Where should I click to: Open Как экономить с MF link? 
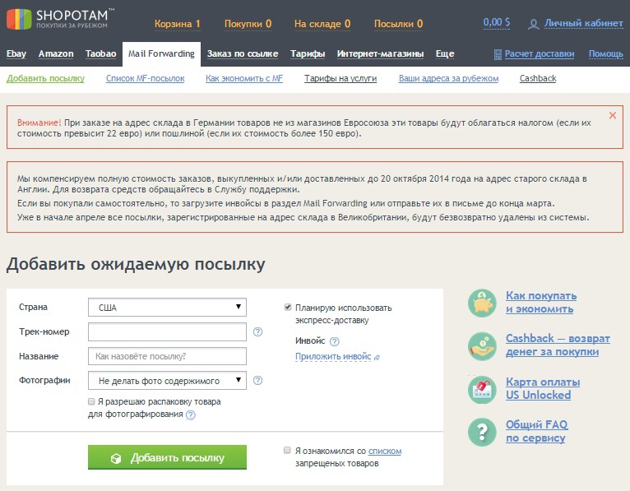pos(244,78)
